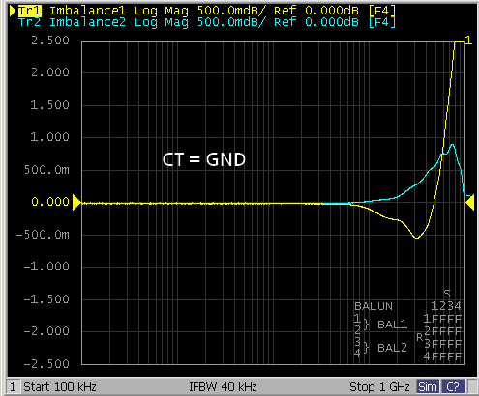Click the 1.500 scale value
479x396 pixels.
coord(50,105)
